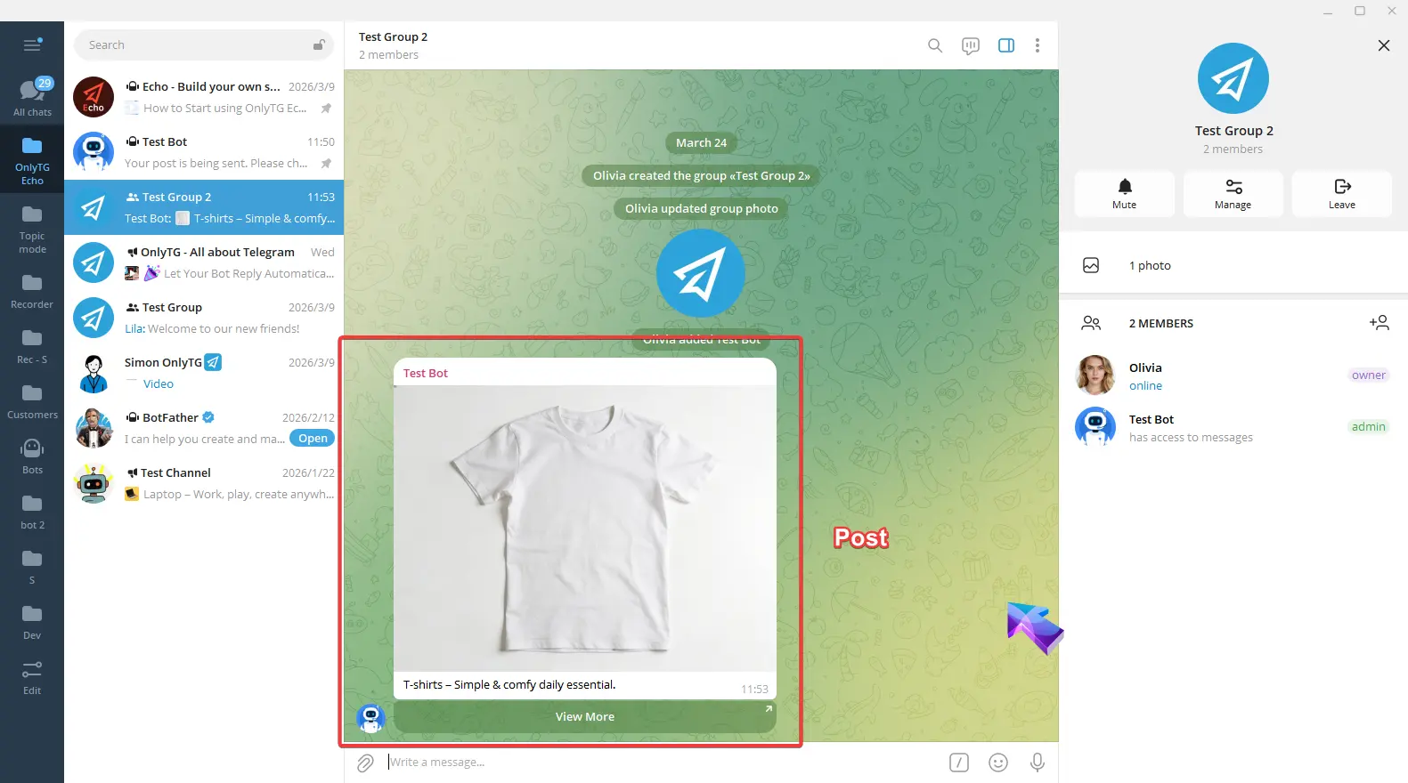Open the hamburger main menu
This screenshot has height=783, width=1408.
pyautogui.click(x=32, y=45)
